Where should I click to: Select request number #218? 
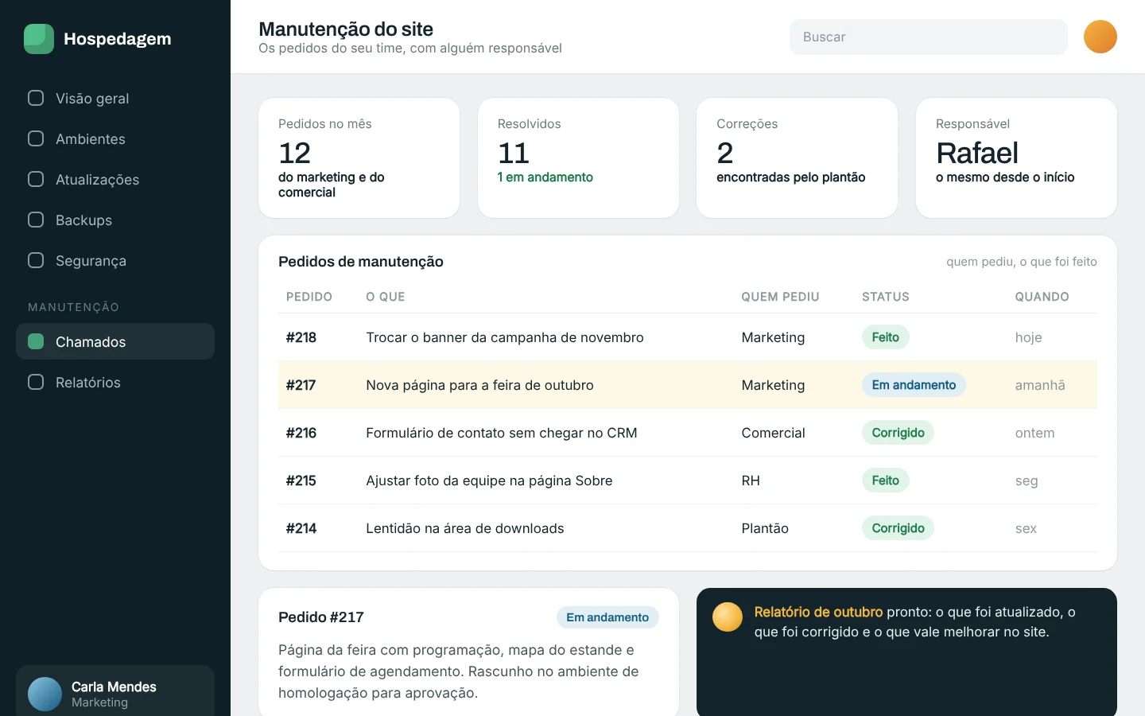click(x=301, y=337)
